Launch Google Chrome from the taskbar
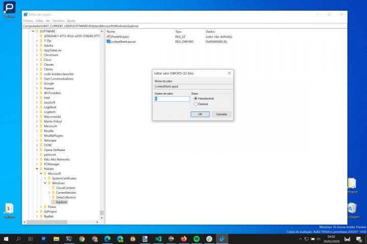367x244 pixels. (82, 238)
